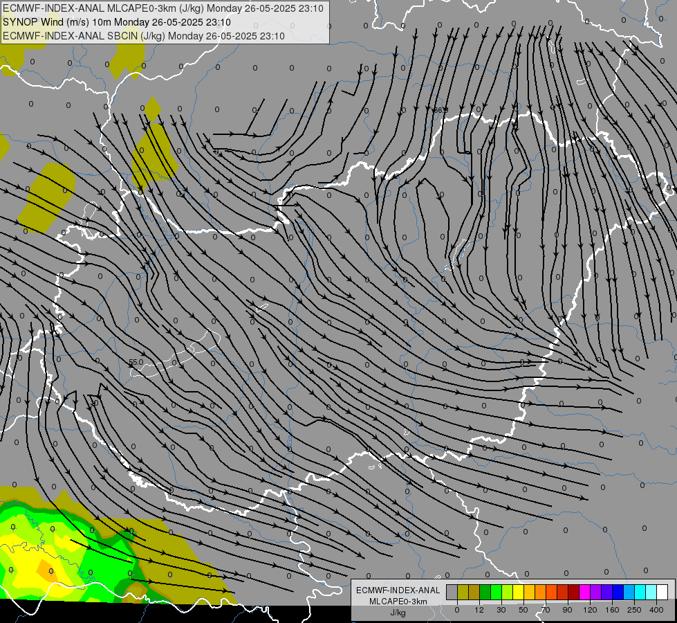Click the white swatch at legend end

coord(662,592)
